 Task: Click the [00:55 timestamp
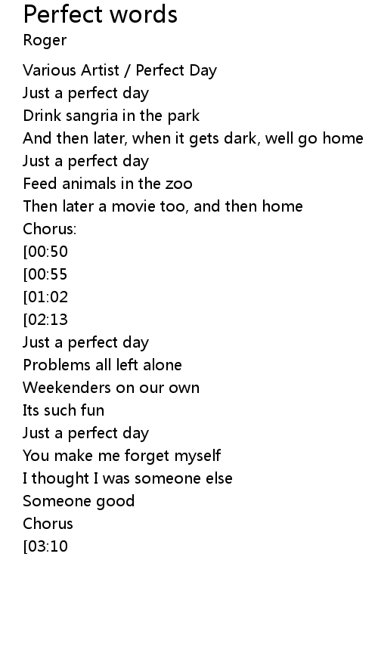pos(45,274)
